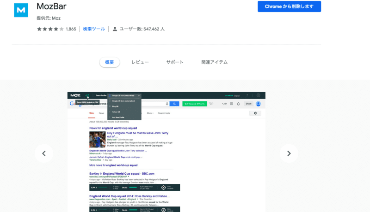Viewport: 370px width, 212px height.
Task: Click the MOZ logo in preview toolbar
Action: [x=75, y=95]
